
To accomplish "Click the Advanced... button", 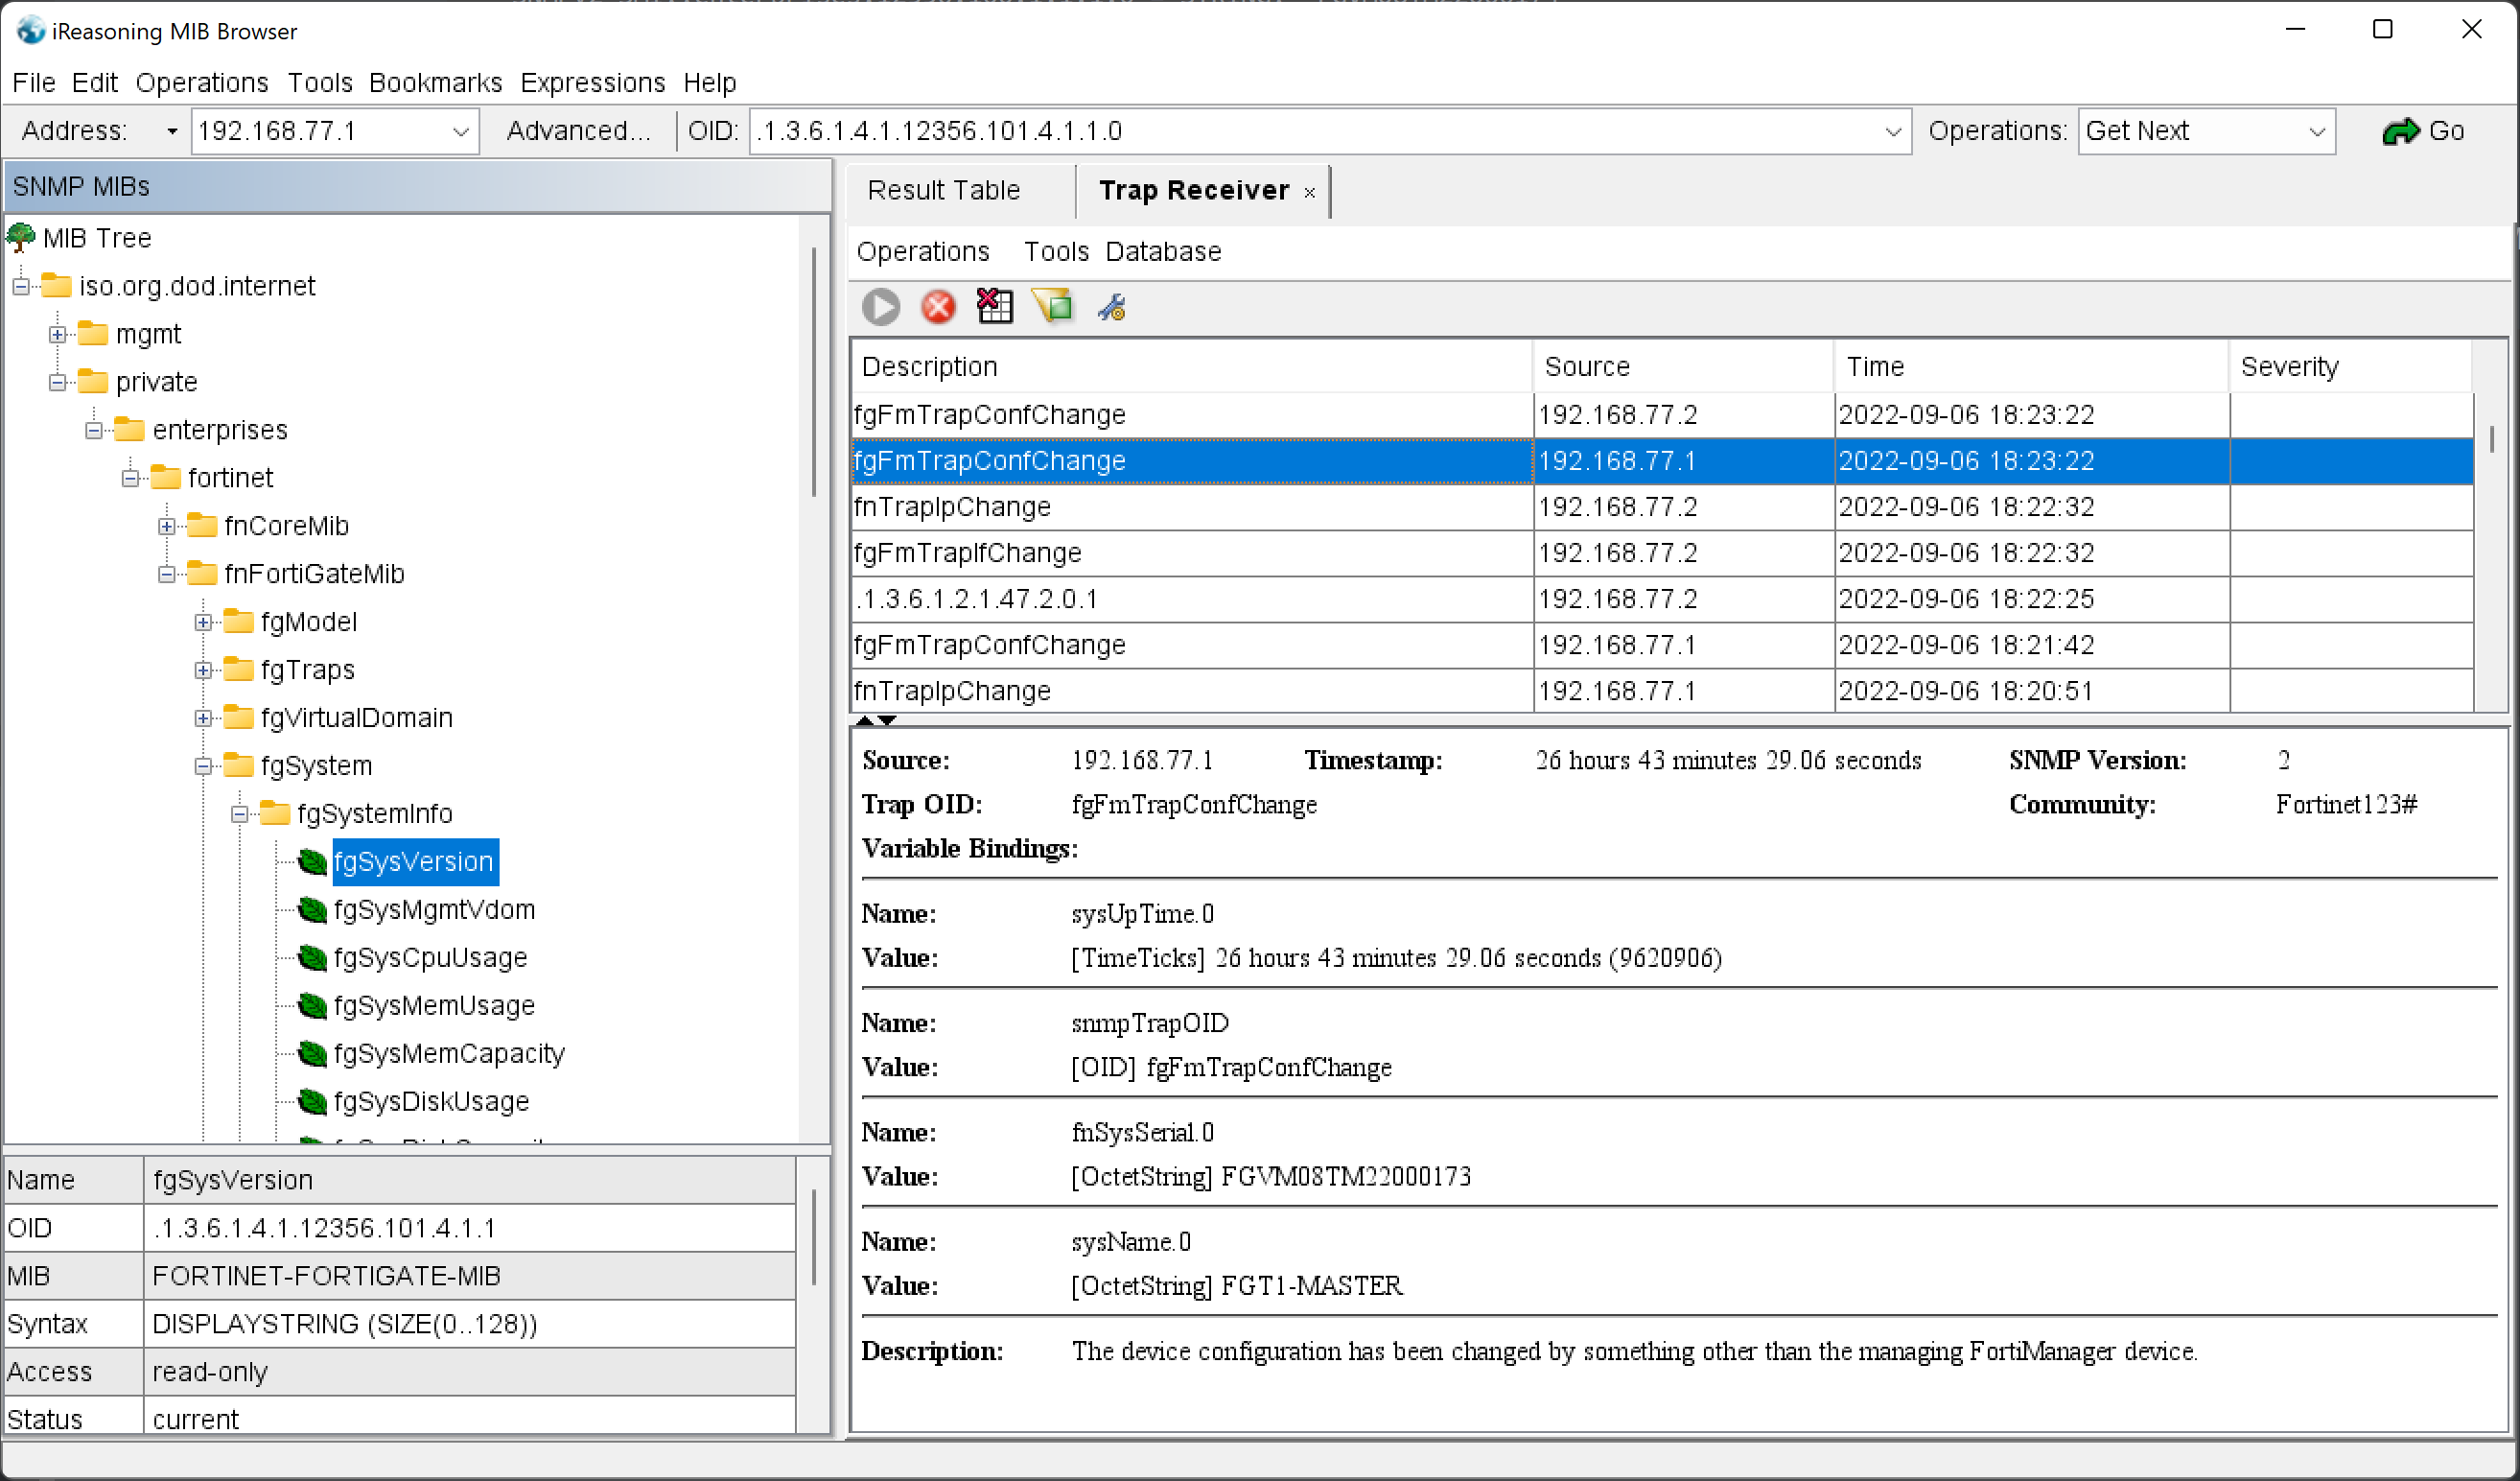I will (x=578, y=131).
